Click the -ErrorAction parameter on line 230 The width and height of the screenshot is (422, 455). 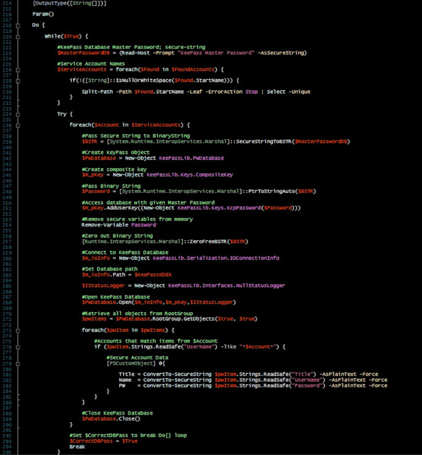[x=225, y=92]
